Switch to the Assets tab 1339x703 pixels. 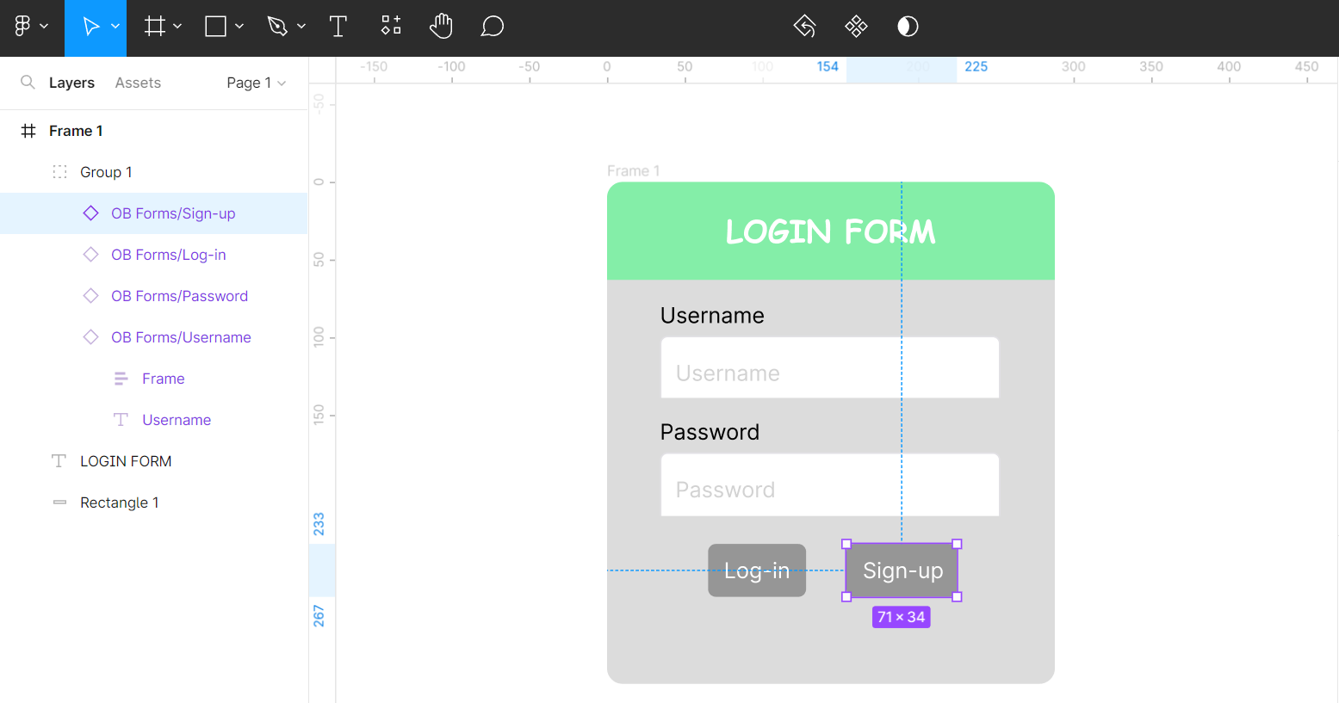138,83
